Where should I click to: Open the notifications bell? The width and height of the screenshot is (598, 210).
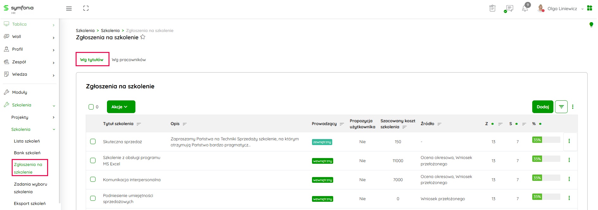[525, 9]
